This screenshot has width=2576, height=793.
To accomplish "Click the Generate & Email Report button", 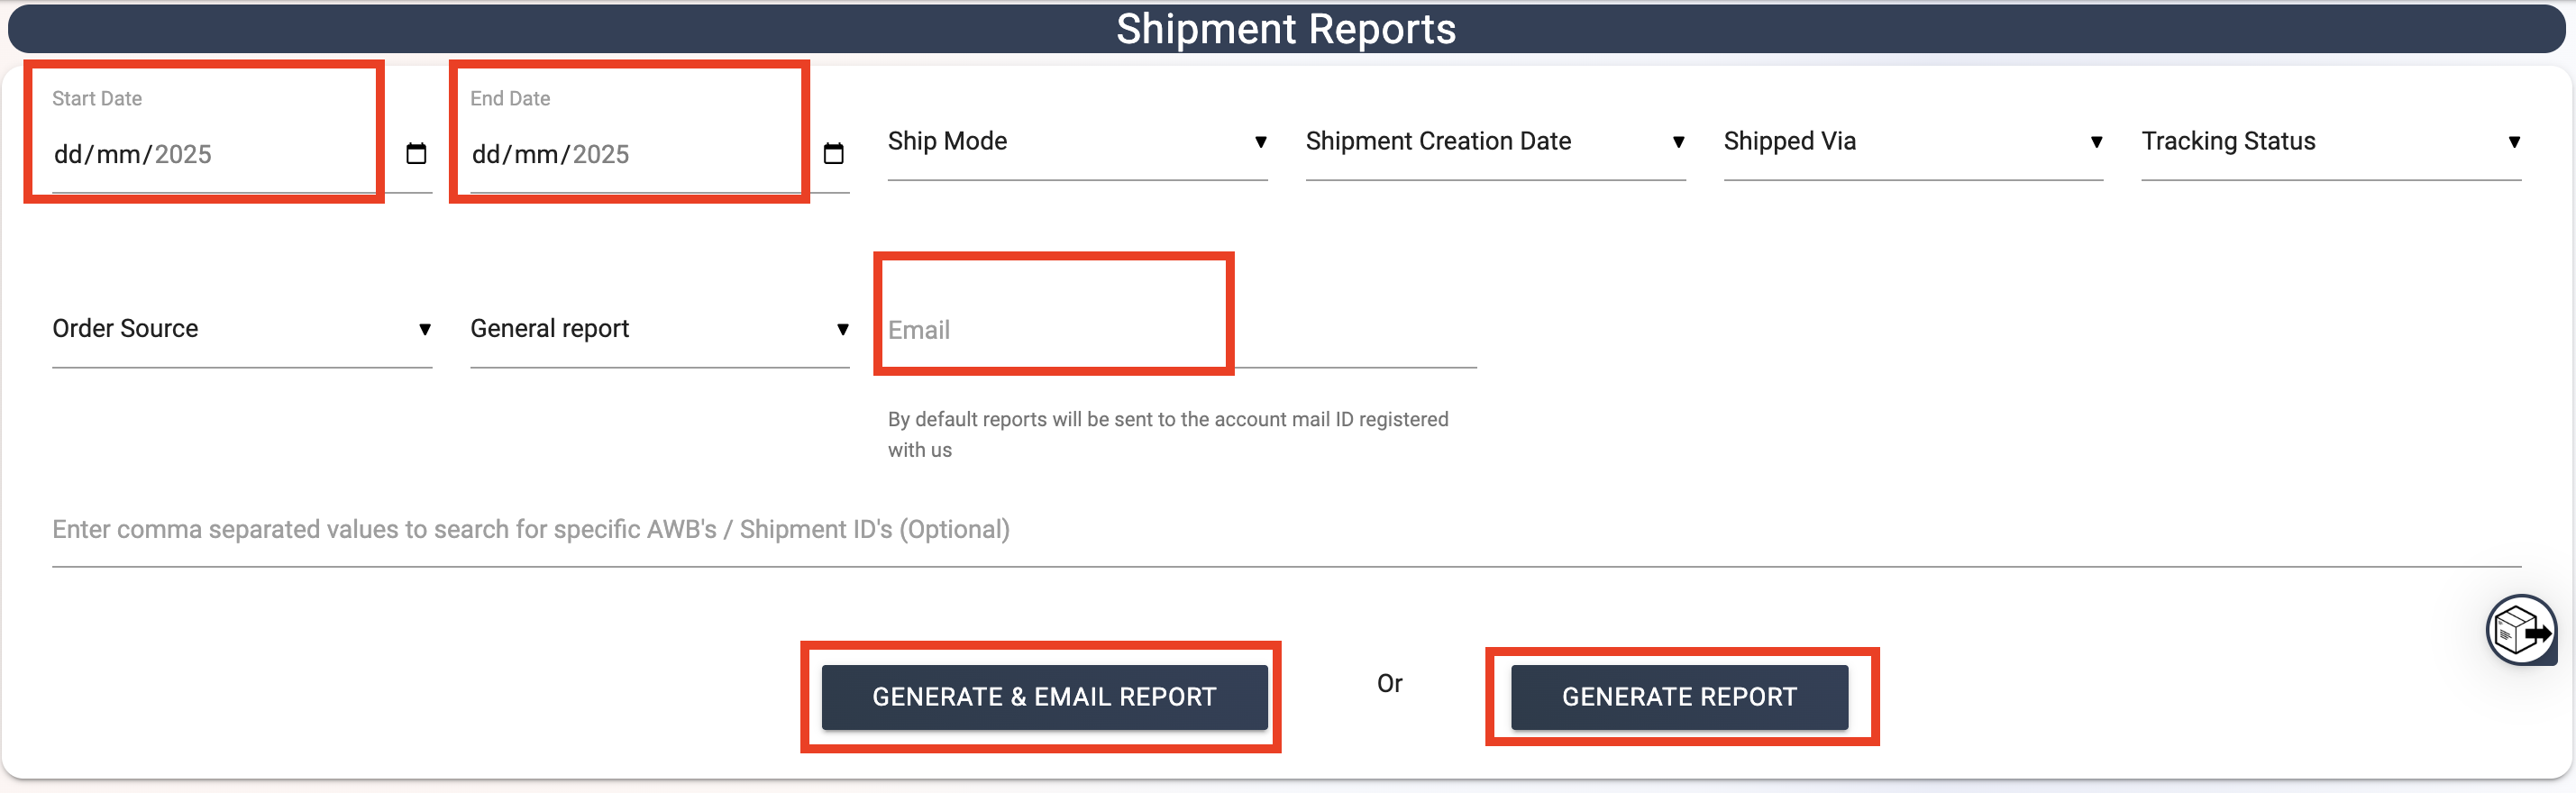I will coord(1044,697).
